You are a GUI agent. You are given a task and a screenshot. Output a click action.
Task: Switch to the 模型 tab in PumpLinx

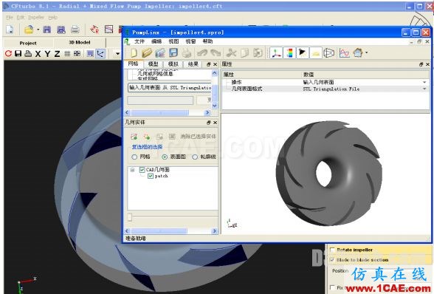pos(153,64)
